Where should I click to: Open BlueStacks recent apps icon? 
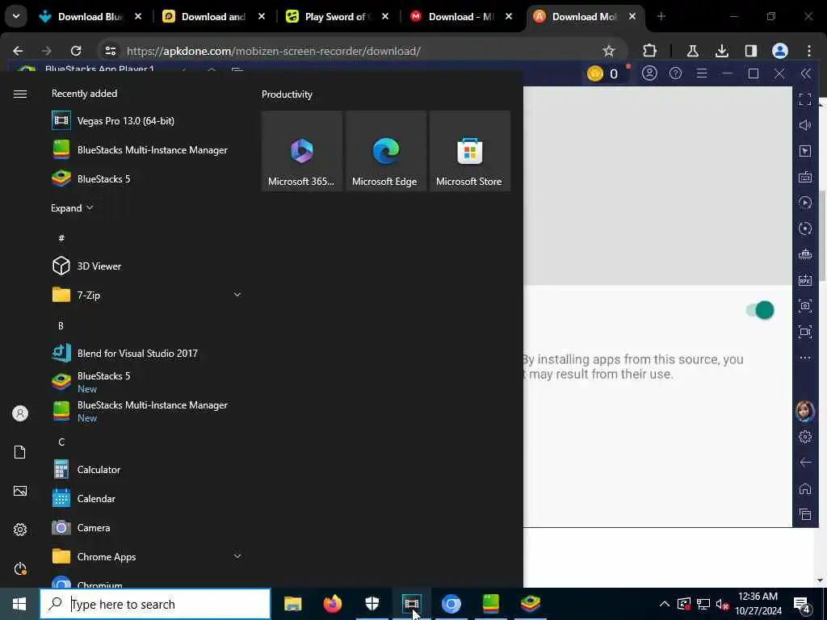pos(805,514)
